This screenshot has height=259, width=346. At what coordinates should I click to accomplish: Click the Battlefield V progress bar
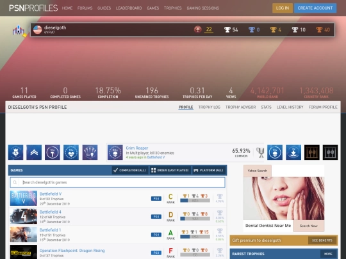pos(195,201)
